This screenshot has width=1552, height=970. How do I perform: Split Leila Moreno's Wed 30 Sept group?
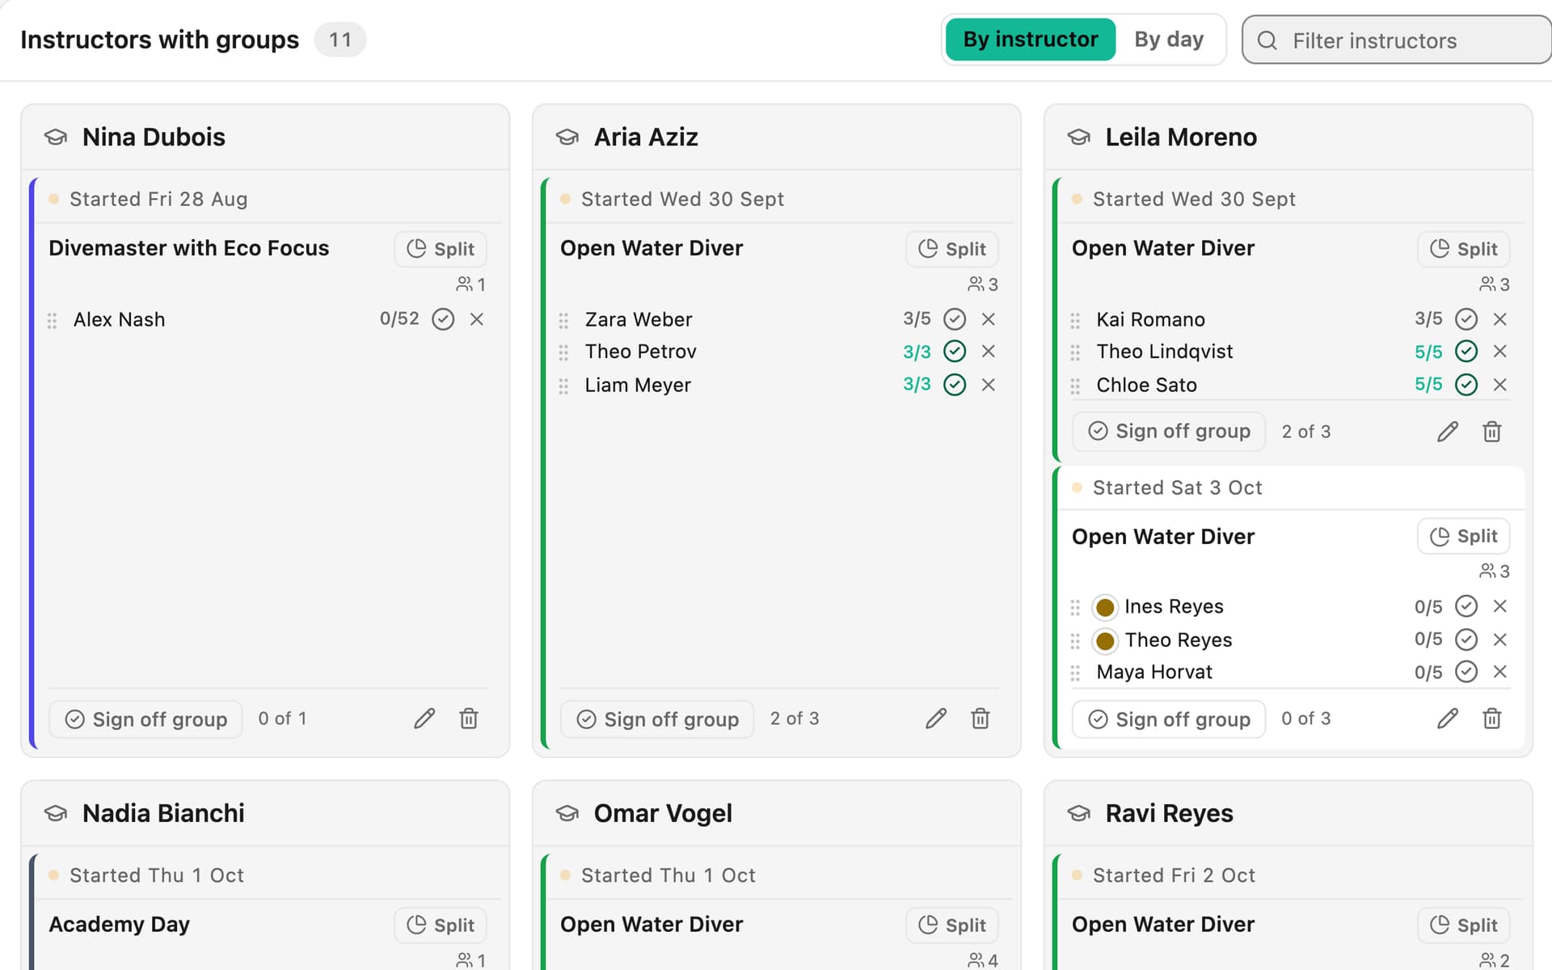1464,249
